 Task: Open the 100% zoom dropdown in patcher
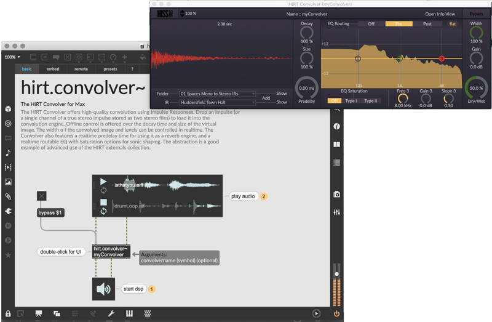[12, 57]
